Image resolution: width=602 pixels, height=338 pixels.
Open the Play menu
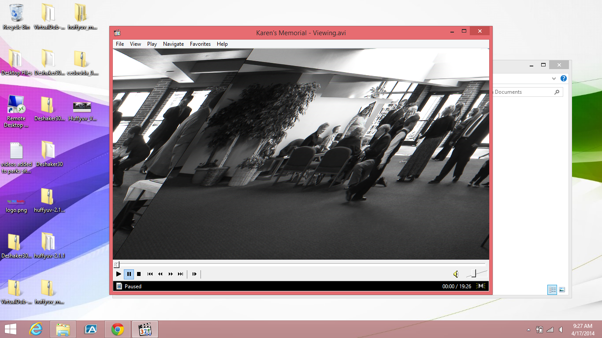[152, 44]
